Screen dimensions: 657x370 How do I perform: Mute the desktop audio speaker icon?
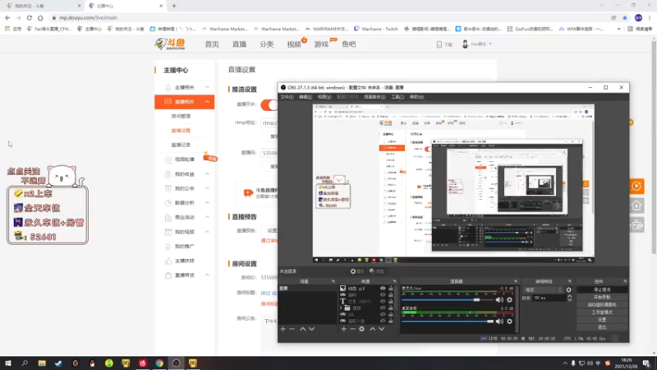point(499,321)
